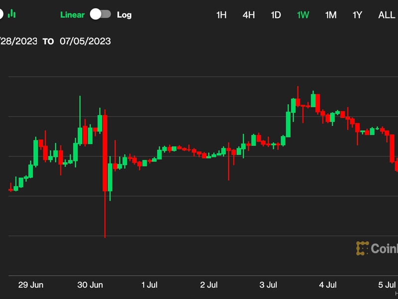Viewport: 398px width, 299px height.
Task: Switch to the 1Y timeframe
Action: coord(357,15)
